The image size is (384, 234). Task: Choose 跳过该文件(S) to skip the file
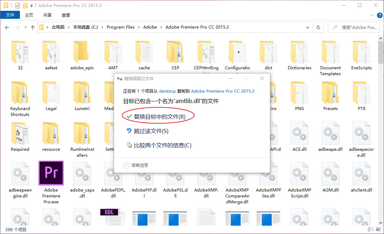pyautogui.click(x=148, y=131)
